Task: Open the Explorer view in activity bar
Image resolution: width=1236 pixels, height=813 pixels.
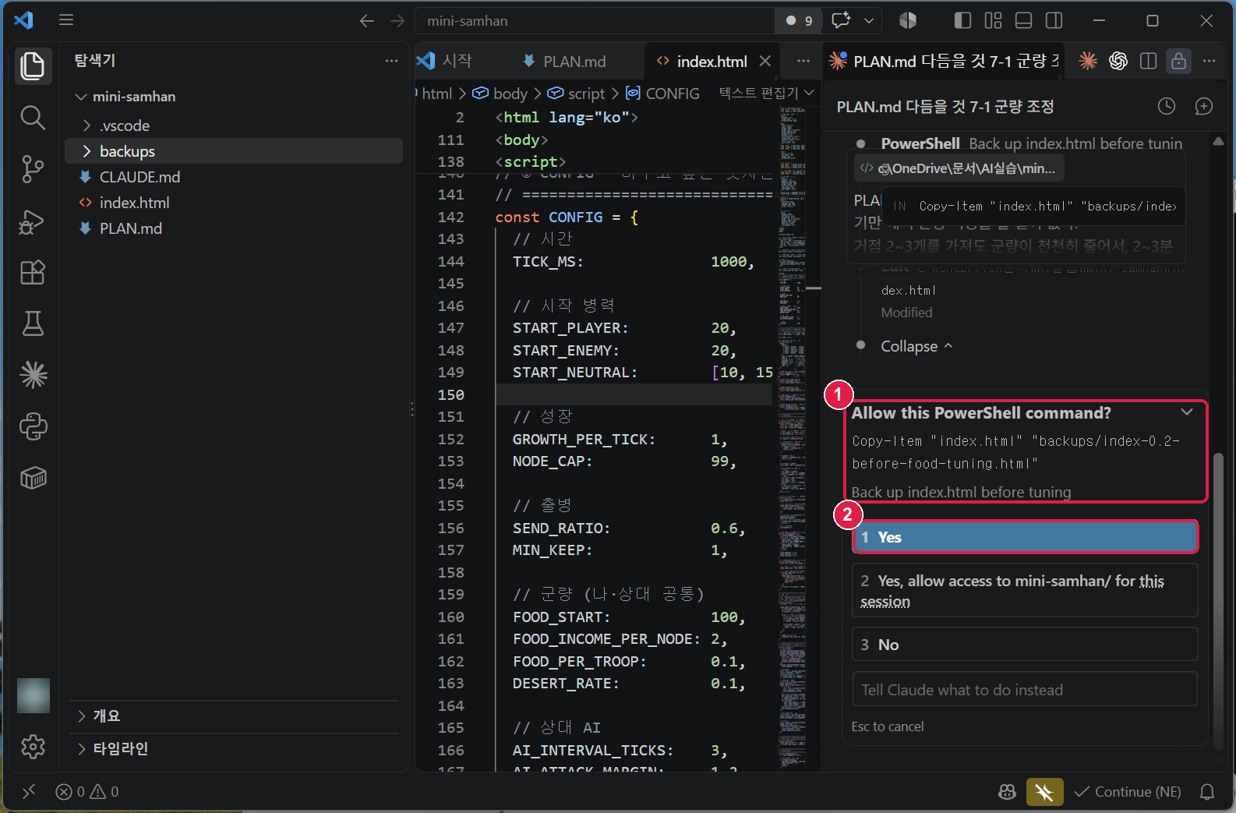Action: (x=33, y=65)
